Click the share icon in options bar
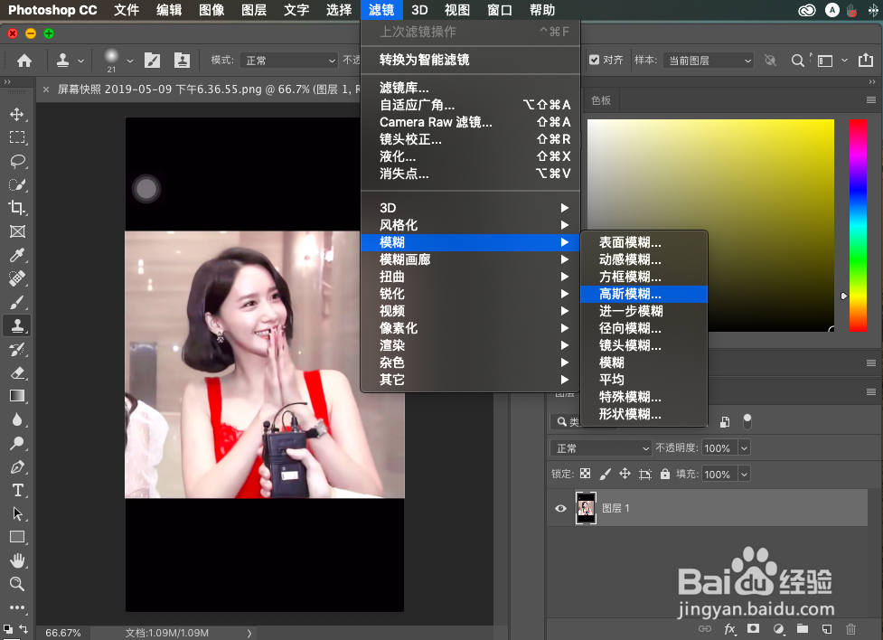Viewport: 883px width, 640px height. point(866,61)
